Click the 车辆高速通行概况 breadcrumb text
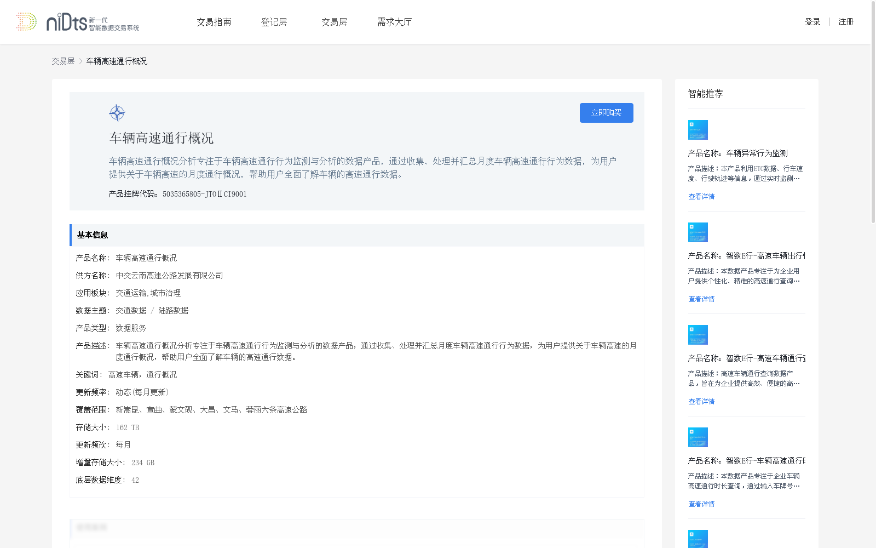Image resolution: width=876 pixels, height=548 pixels. [x=117, y=61]
